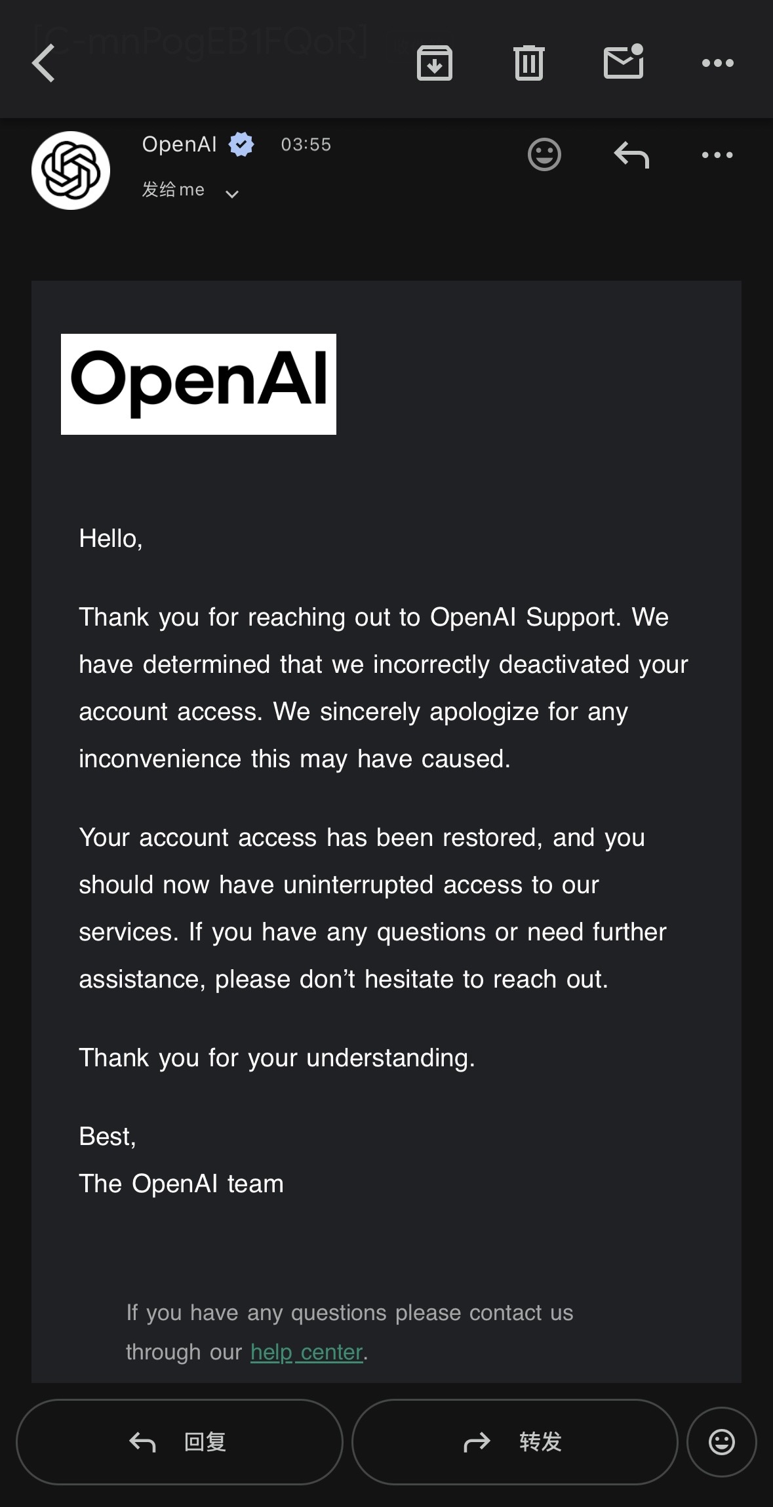
Task: Open the OpenAI sender avatar
Action: 71,171
